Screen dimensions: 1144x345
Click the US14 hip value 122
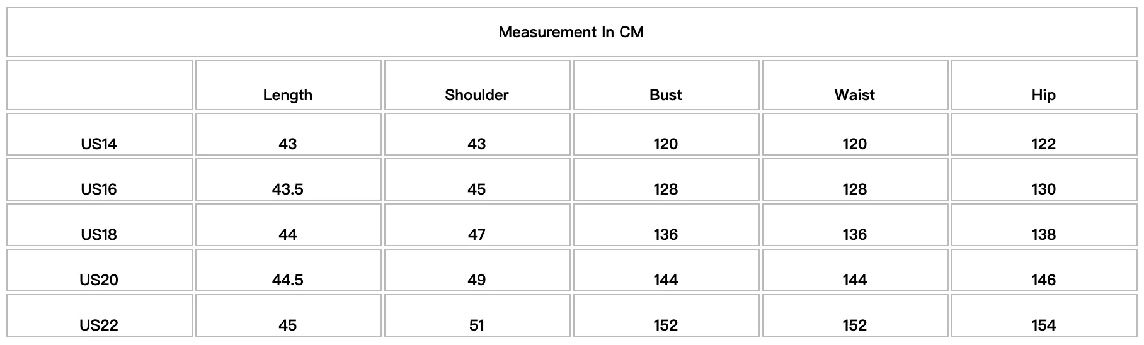click(1044, 144)
